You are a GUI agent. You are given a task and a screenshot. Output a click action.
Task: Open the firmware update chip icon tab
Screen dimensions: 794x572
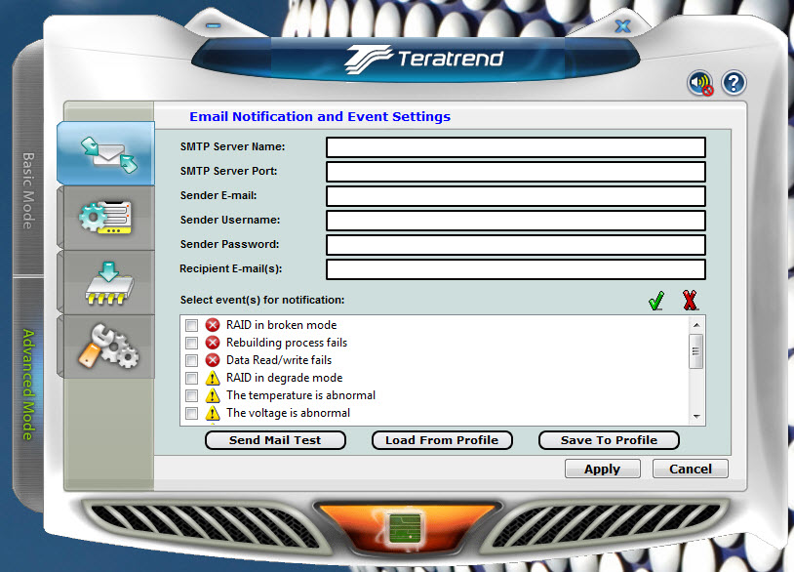105,283
